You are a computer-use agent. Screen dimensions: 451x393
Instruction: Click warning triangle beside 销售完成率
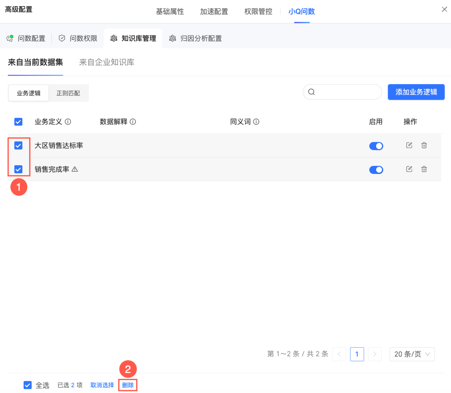[75, 169]
